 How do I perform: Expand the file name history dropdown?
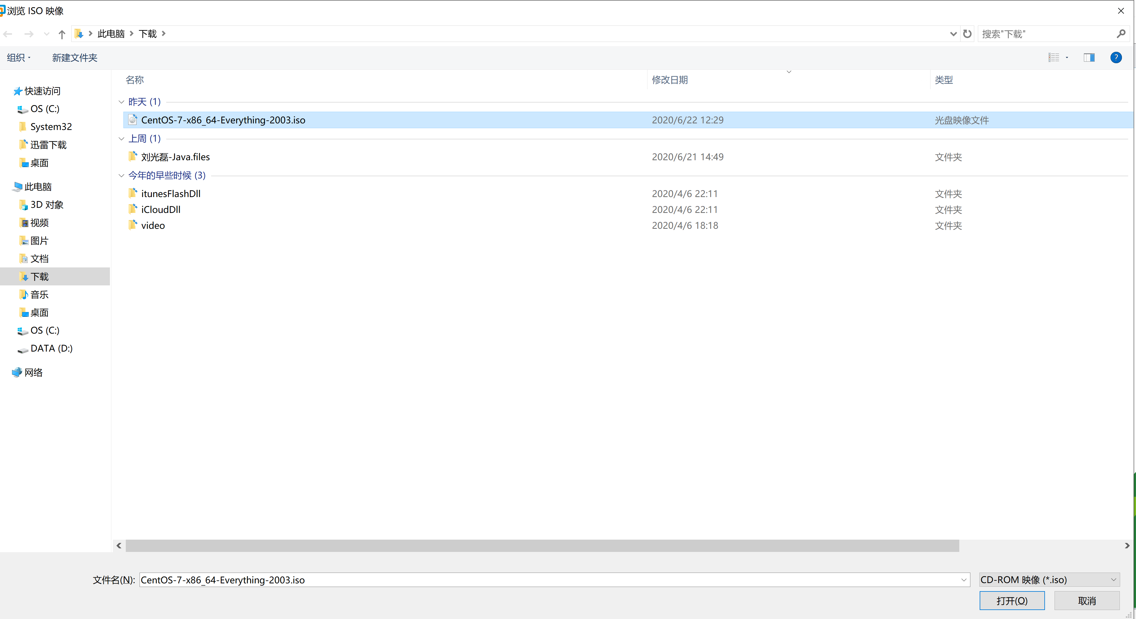[x=963, y=580]
